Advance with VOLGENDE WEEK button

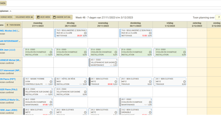24,17
